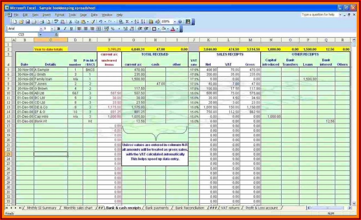Apply Font Color with the red A

point(173,29)
